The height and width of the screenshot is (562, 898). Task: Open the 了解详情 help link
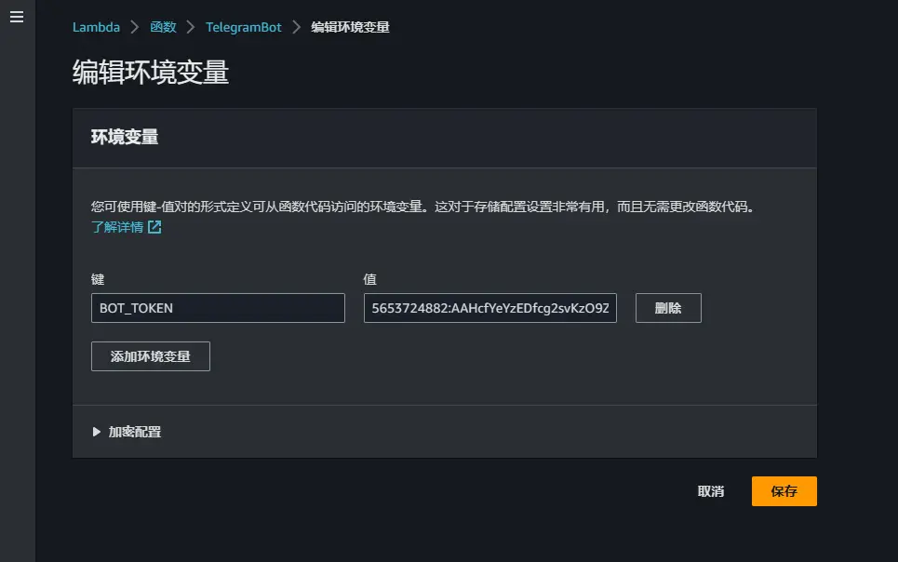[x=117, y=227]
